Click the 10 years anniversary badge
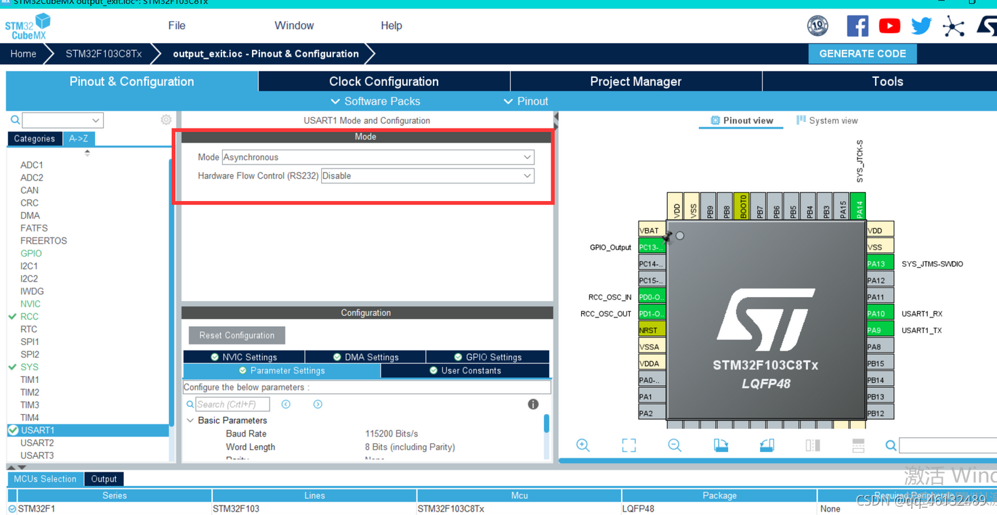Screen dimensions: 997x515 coord(818,26)
